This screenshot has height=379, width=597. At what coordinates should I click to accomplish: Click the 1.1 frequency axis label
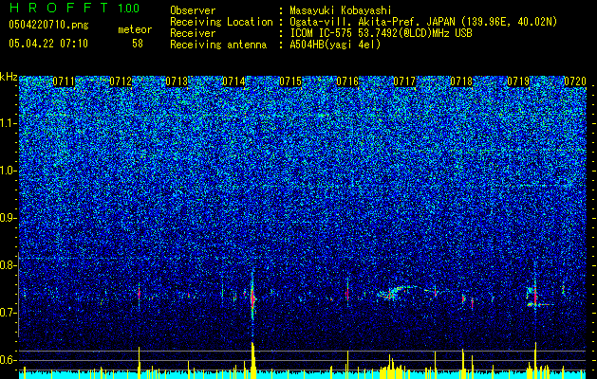click(x=8, y=123)
